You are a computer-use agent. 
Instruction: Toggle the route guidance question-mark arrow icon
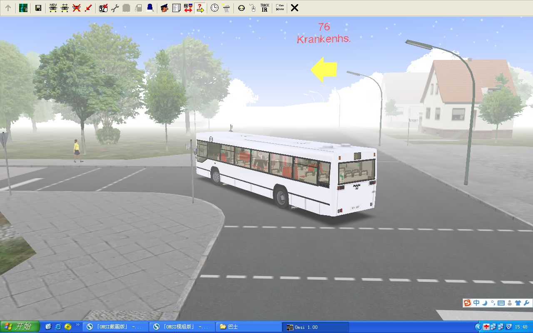coord(199,7)
